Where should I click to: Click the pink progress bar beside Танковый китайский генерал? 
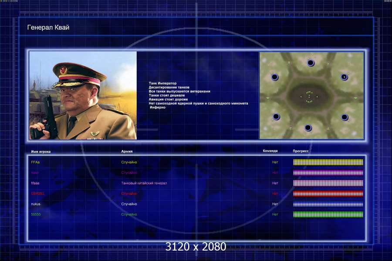(x=328, y=183)
